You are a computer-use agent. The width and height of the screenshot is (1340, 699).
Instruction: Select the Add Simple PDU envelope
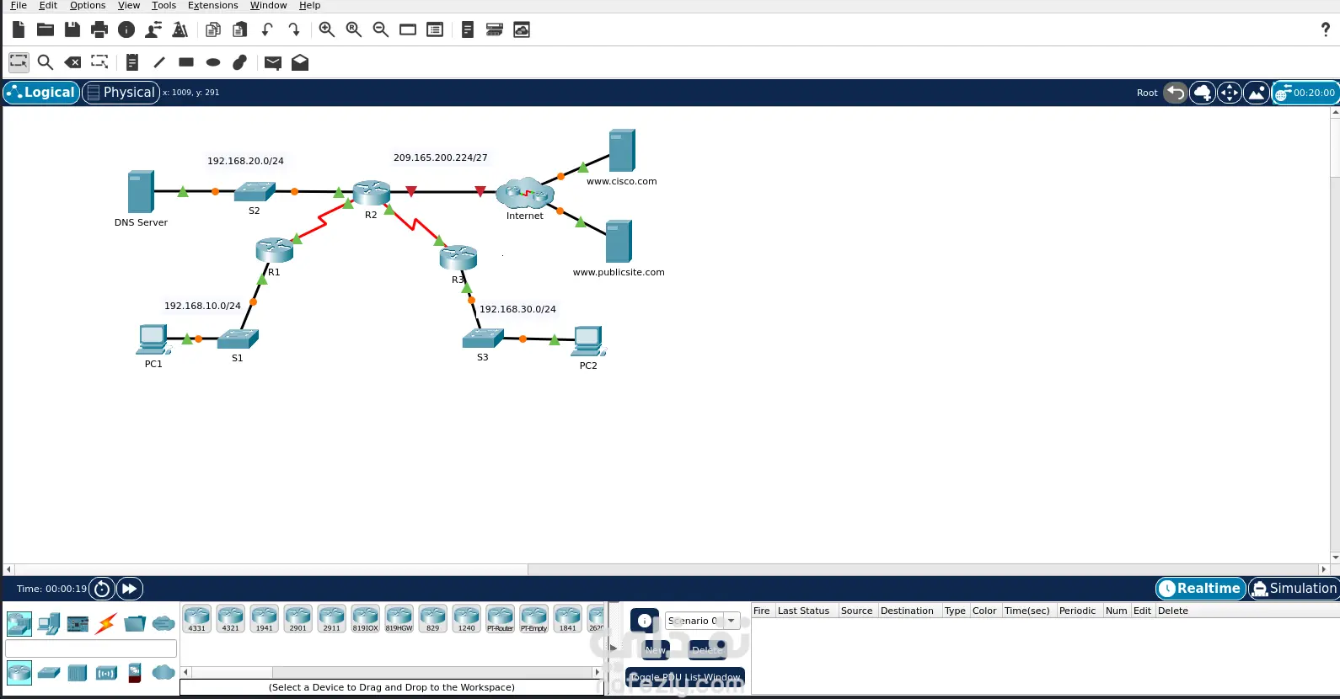pyautogui.click(x=273, y=62)
